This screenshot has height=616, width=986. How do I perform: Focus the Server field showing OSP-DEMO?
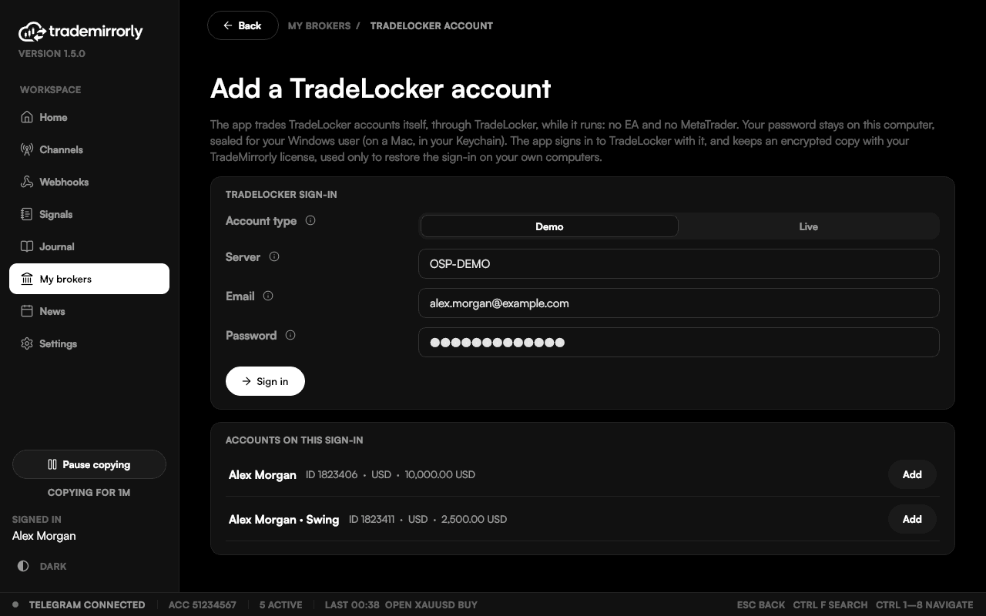(x=679, y=263)
